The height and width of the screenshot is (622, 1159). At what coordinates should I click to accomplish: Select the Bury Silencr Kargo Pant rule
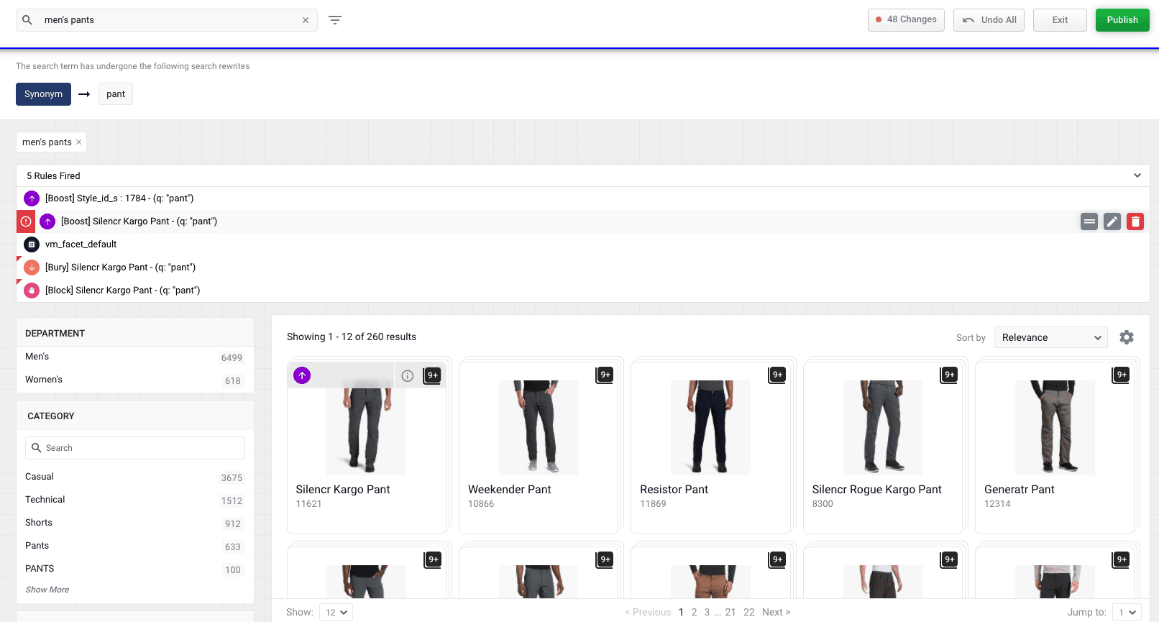coord(120,267)
